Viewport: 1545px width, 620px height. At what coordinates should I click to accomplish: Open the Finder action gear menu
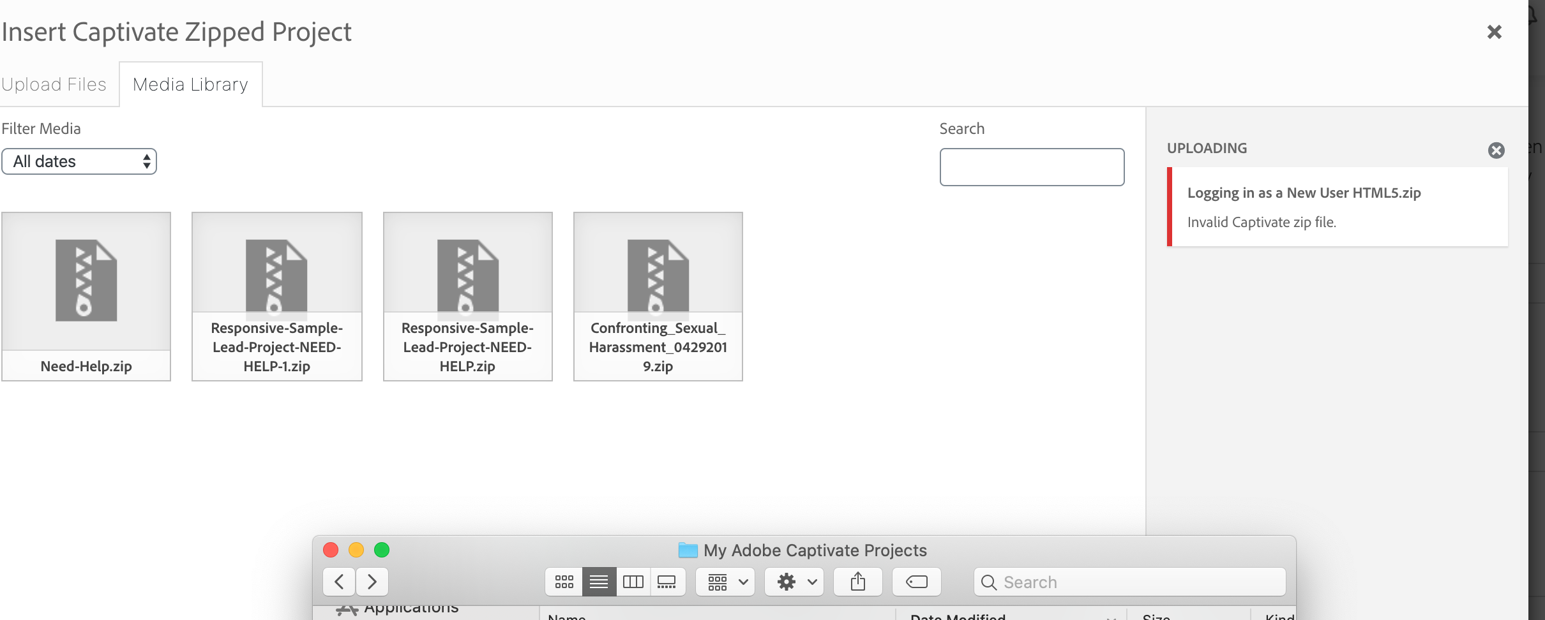pos(794,582)
